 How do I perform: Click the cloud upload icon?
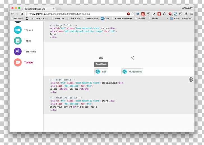pos(101,58)
